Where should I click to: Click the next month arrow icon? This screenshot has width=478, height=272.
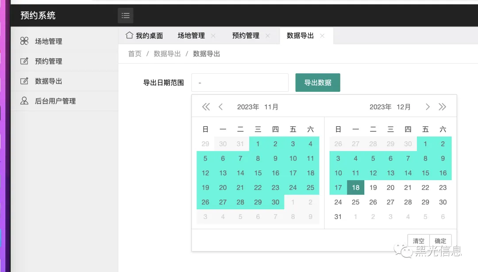pos(428,107)
